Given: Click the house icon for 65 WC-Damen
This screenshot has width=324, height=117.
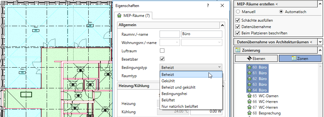Looking at the screenshot, I should pyautogui.click(x=249, y=96).
